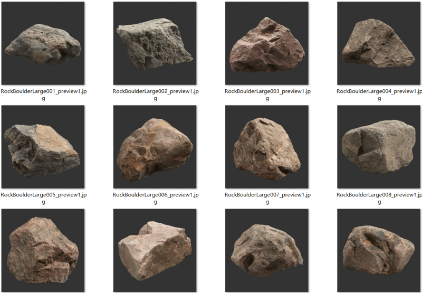Select the RockBoulderLarge002 rock thumbnail
The height and width of the screenshot is (293, 422).
click(155, 43)
